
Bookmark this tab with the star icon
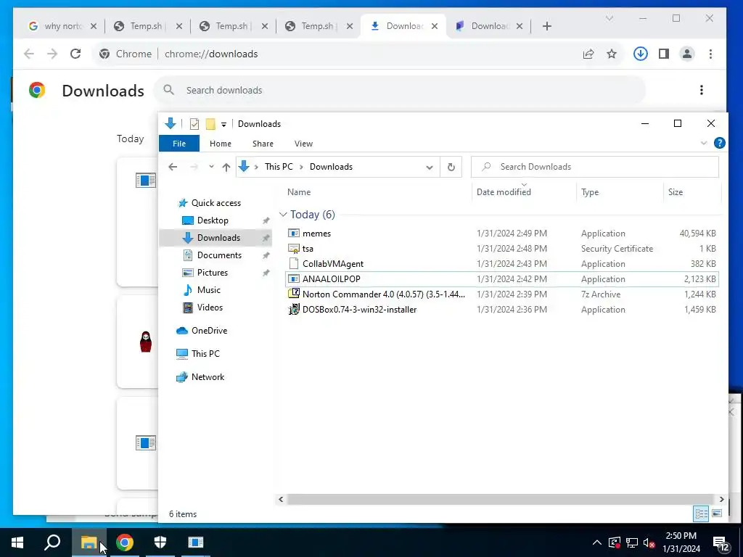click(x=612, y=54)
